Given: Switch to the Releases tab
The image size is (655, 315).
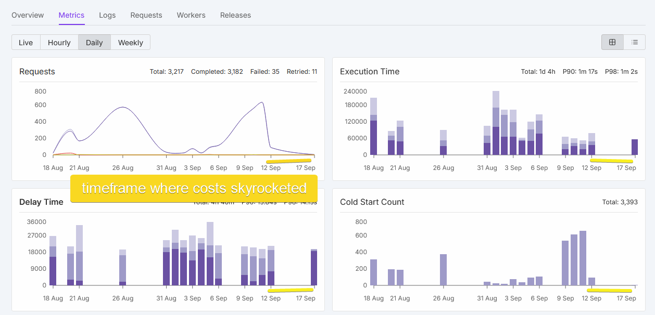Looking at the screenshot, I should 235,15.
